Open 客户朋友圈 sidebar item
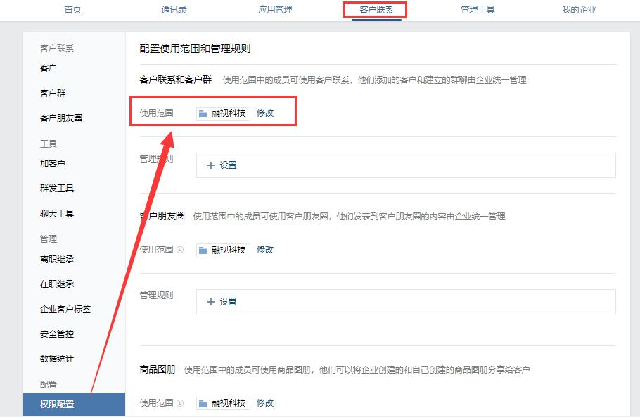This screenshot has width=640, height=420. click(60, 118)
